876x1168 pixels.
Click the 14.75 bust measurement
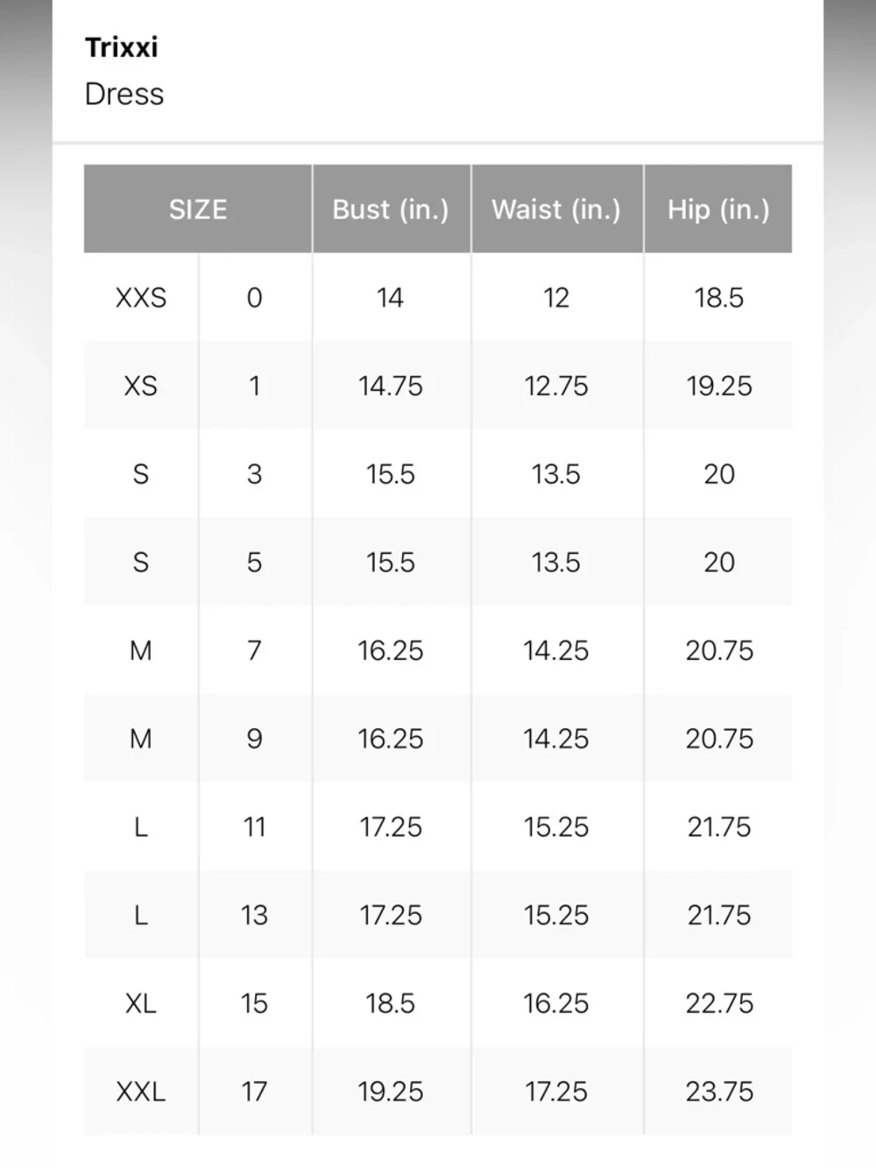[x=391, y=386]
